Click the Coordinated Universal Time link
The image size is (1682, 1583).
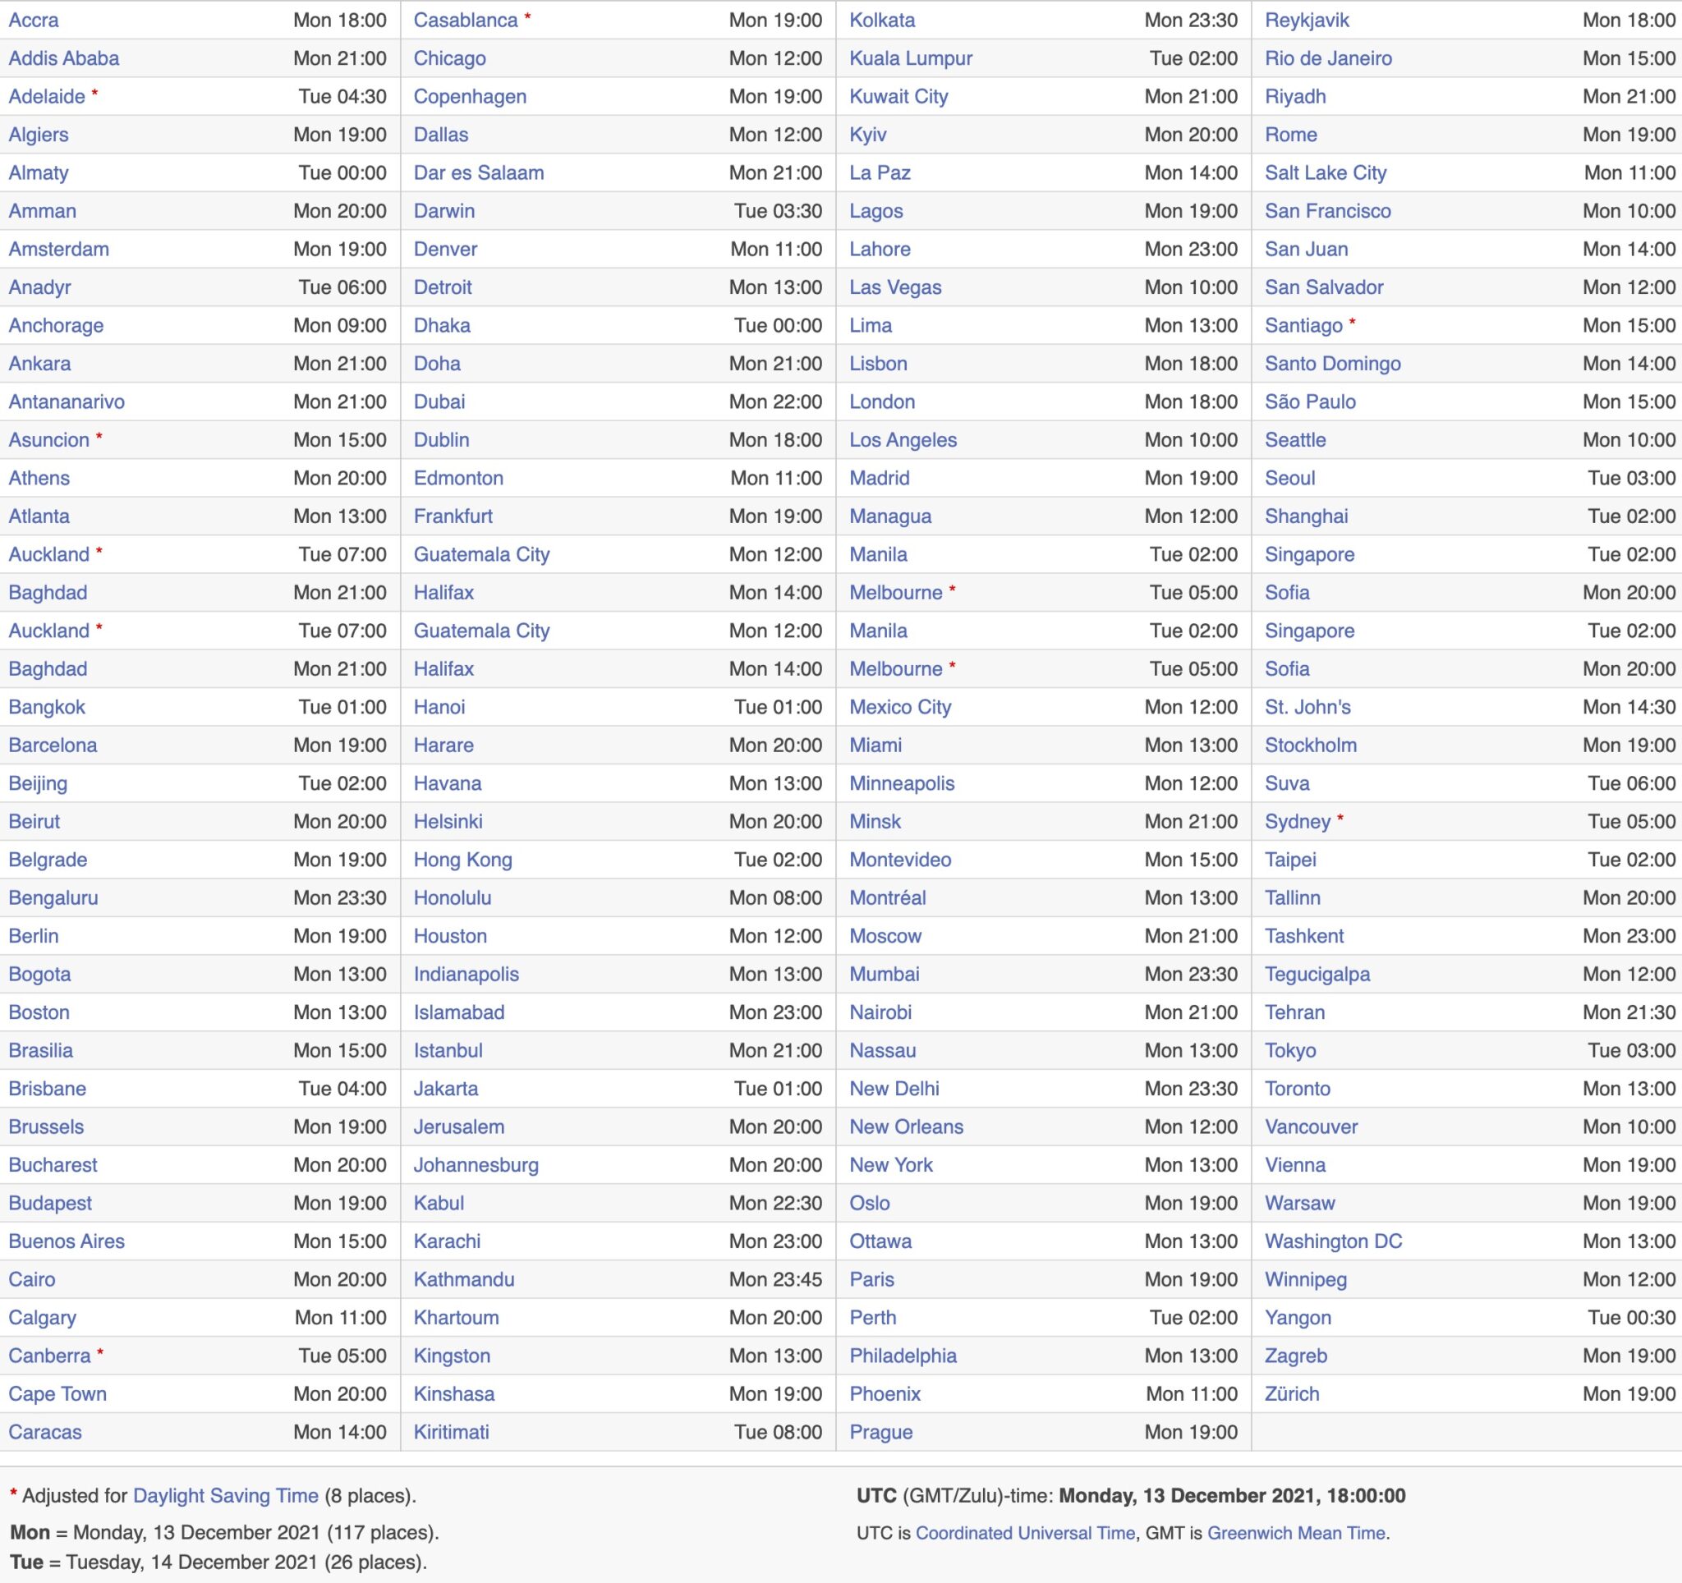[1025, 1532]
